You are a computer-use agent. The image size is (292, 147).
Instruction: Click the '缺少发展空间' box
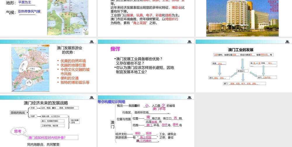point(75,121)
